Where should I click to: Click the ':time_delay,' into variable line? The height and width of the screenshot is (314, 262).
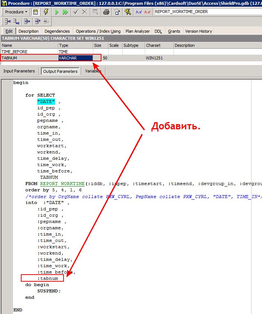[x=55, y=259]
